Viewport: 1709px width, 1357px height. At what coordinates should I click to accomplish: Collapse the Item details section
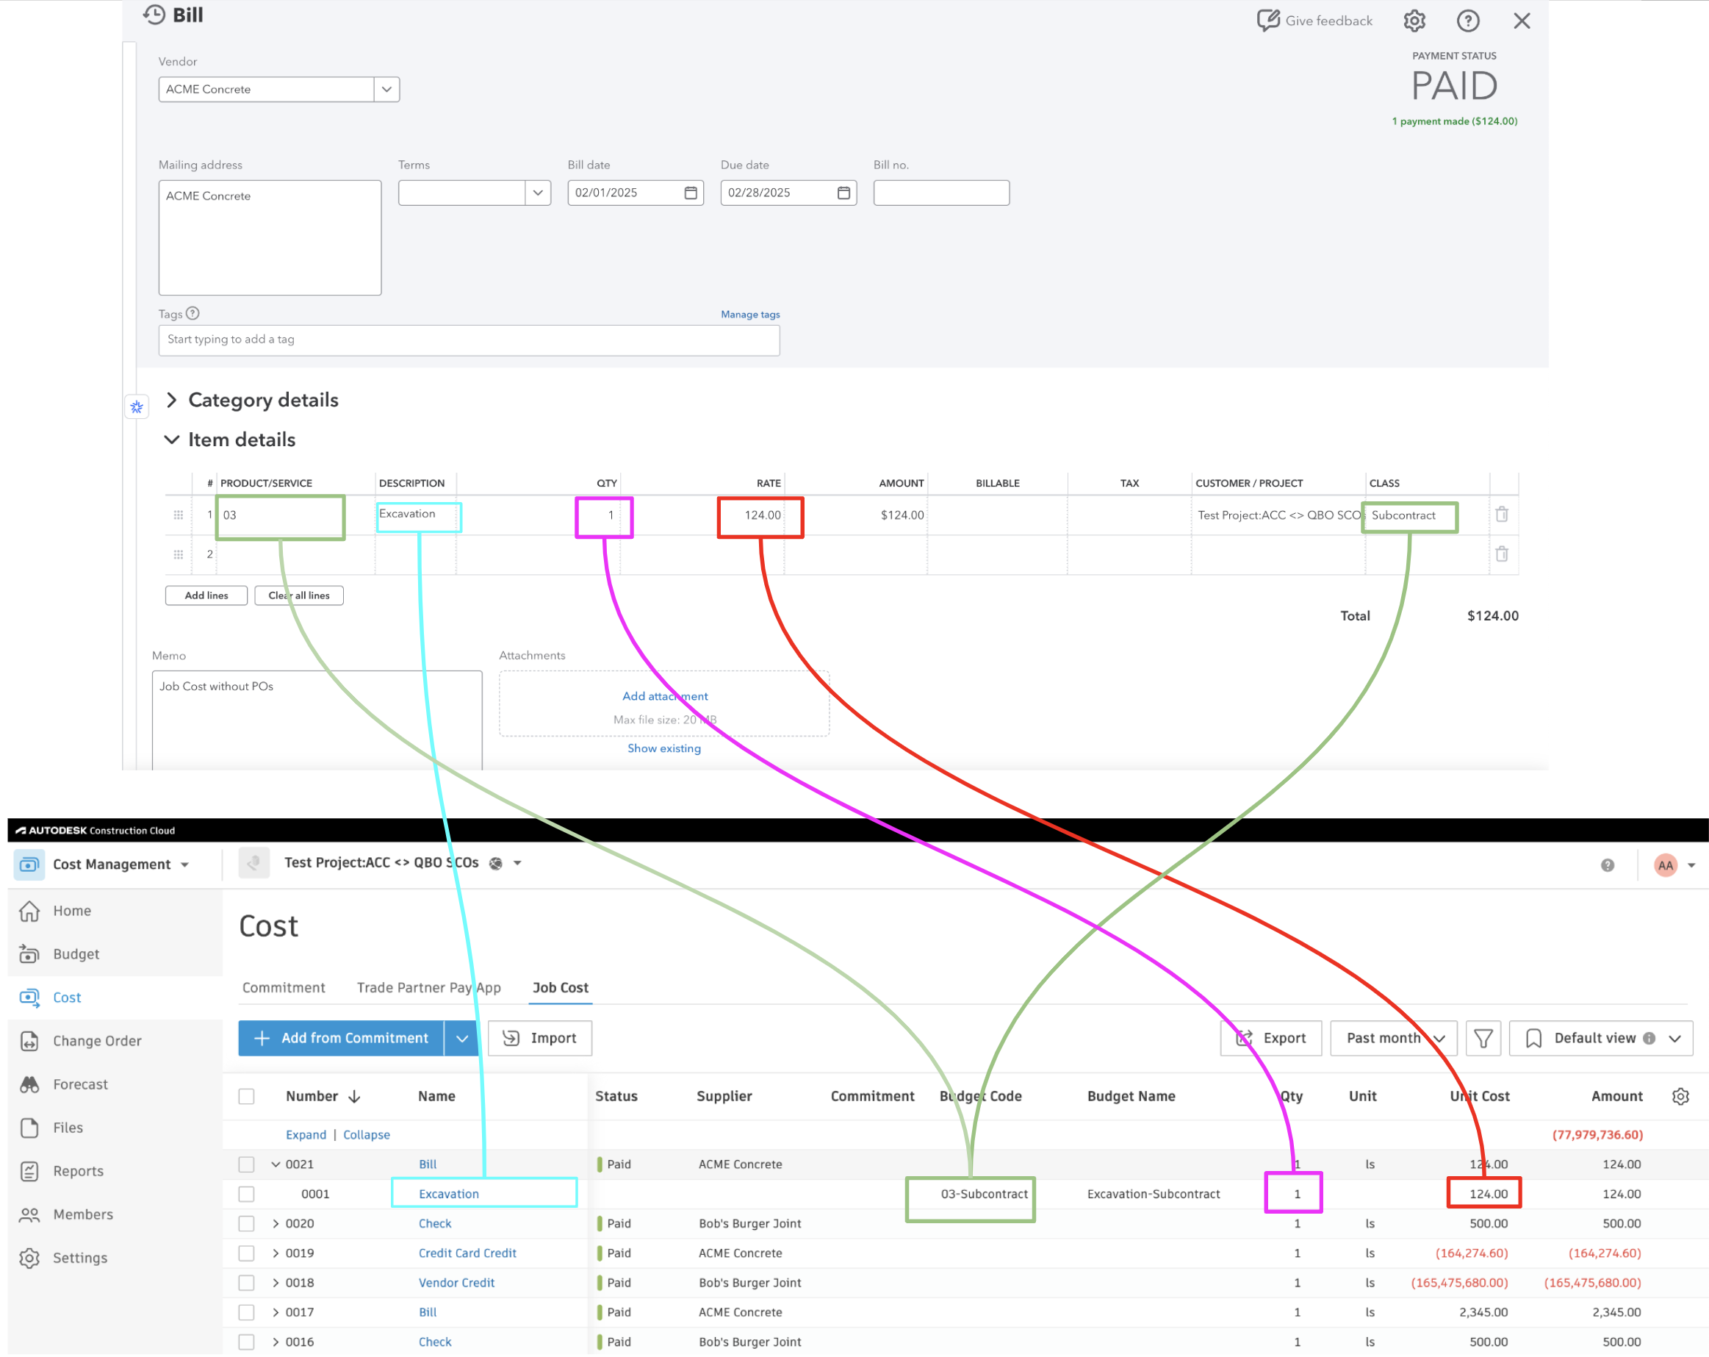coord(171,440)
